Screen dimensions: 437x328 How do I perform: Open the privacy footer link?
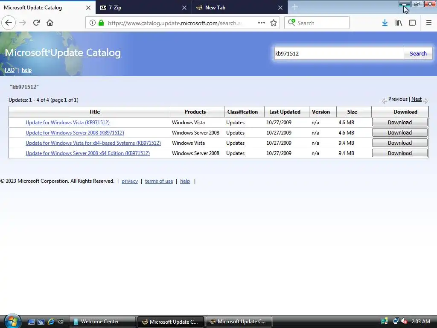point(130,181)
